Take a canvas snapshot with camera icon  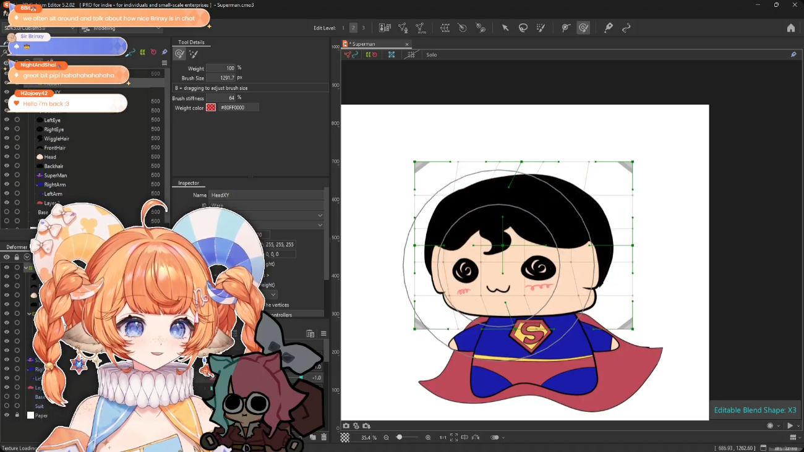click(x=346, y=426)
